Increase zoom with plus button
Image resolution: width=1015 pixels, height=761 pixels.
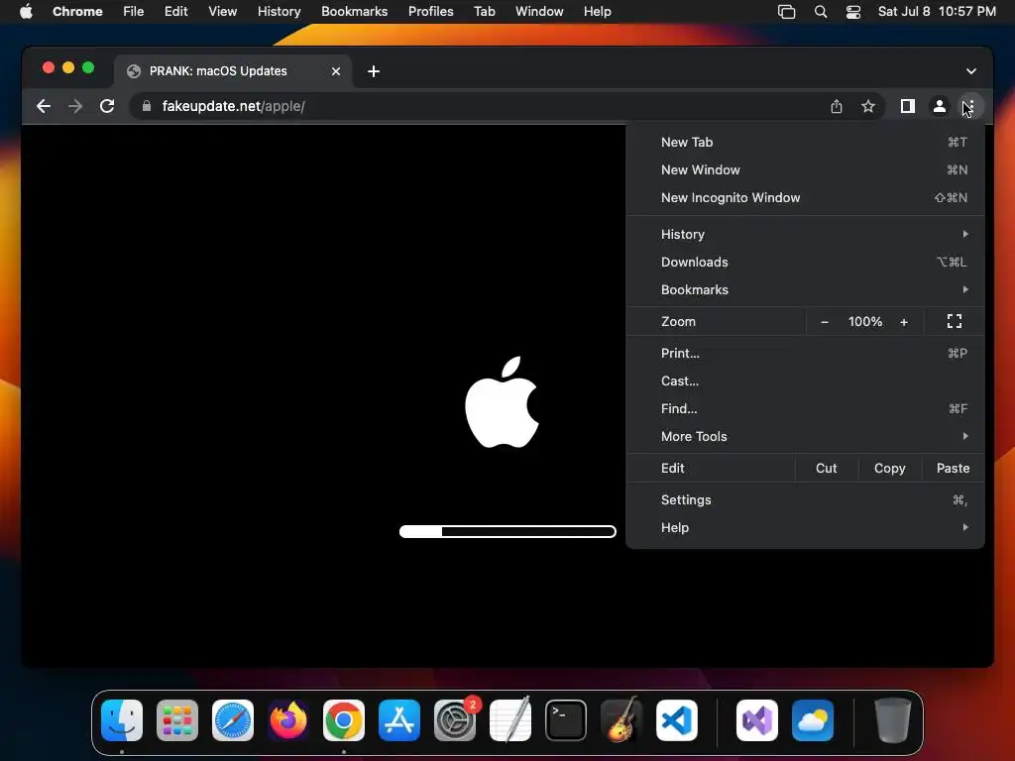click(x=904, y=322)
